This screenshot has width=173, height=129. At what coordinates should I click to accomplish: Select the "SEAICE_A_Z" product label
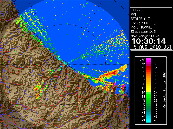point(140,19)
